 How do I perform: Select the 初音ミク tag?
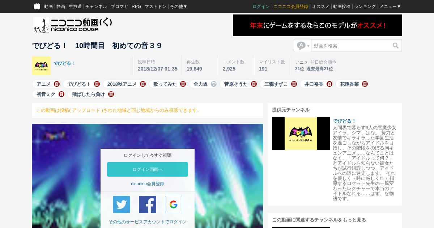(x=46, y=94)
